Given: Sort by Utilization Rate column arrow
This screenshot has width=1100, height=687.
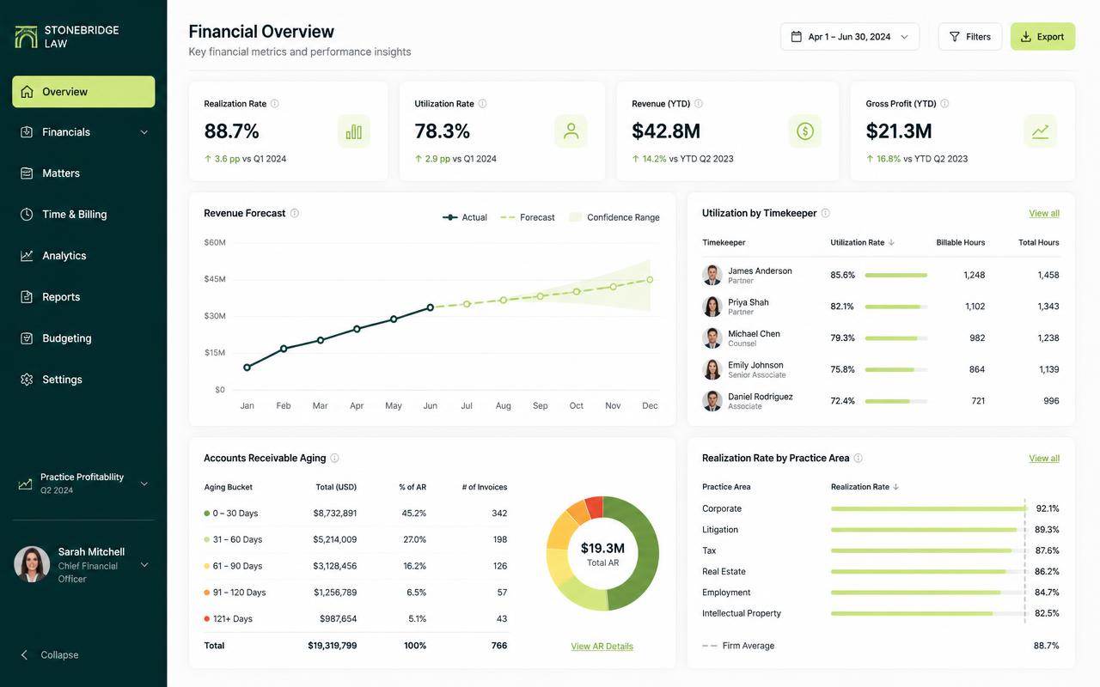Looking at the screenshot, I should point(891,243).
